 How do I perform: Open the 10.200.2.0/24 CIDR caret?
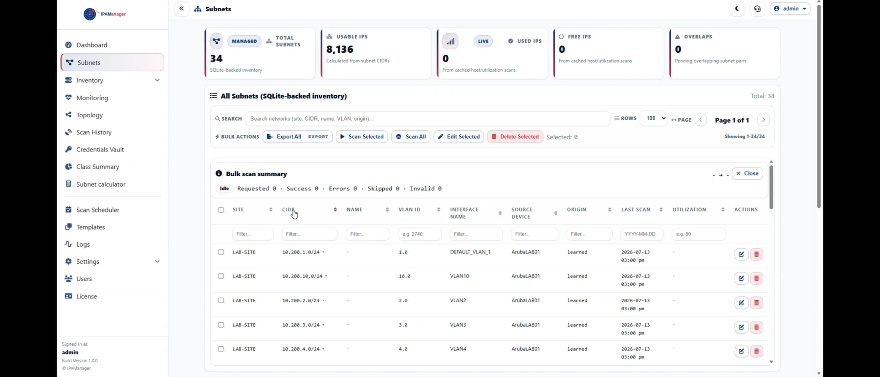323,301
